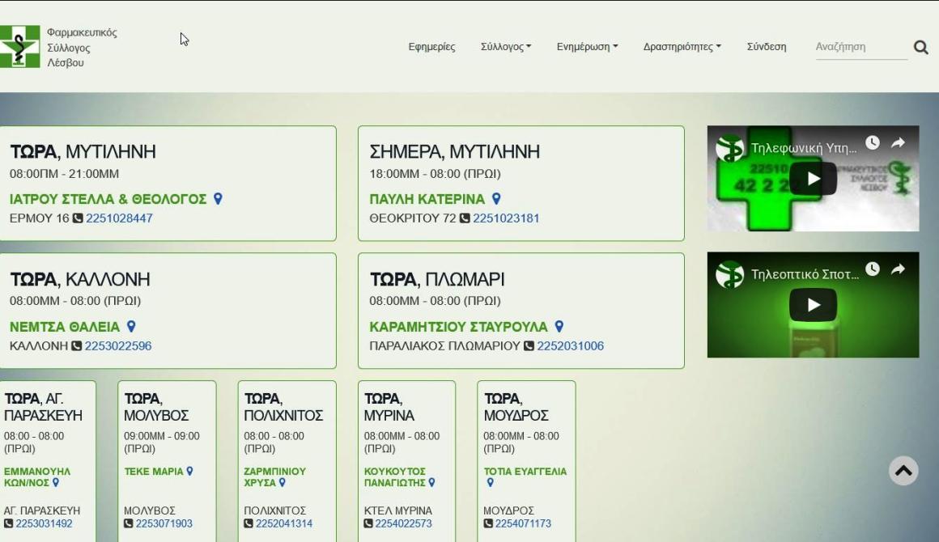Click the scroll-to-top chevron button
Image resolution: width=939 pixels, height=542 pixels.
(903, 471)
